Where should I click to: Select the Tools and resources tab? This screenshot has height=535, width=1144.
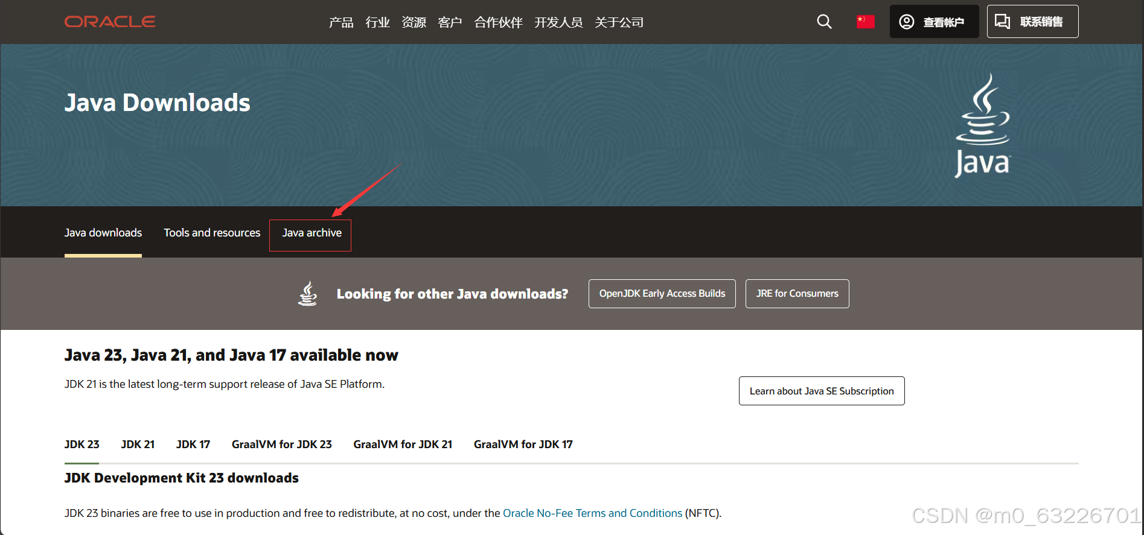[x=212, y=233]
